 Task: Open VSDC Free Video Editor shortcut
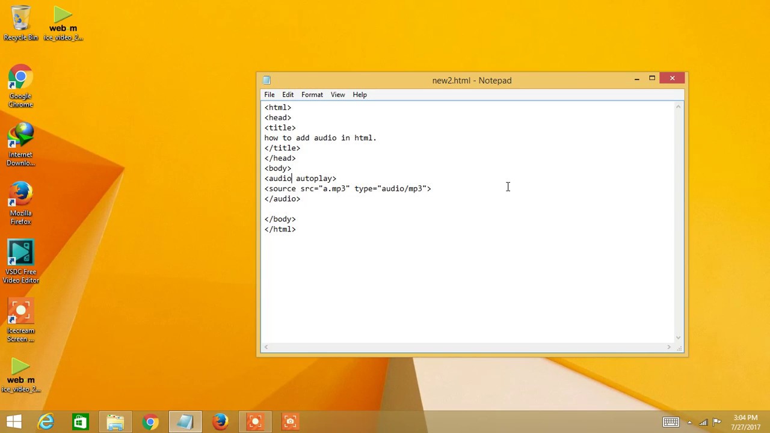tap(20, 262)
